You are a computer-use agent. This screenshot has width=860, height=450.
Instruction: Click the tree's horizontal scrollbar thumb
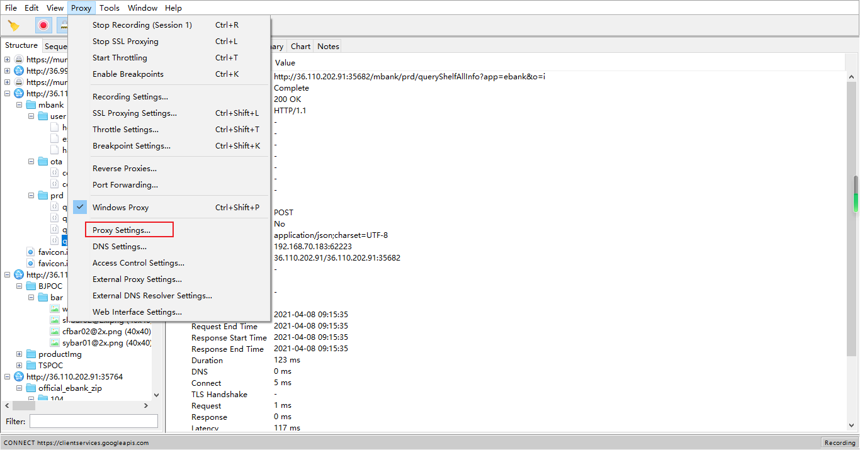pyautogui.click(x=23, y=406)
